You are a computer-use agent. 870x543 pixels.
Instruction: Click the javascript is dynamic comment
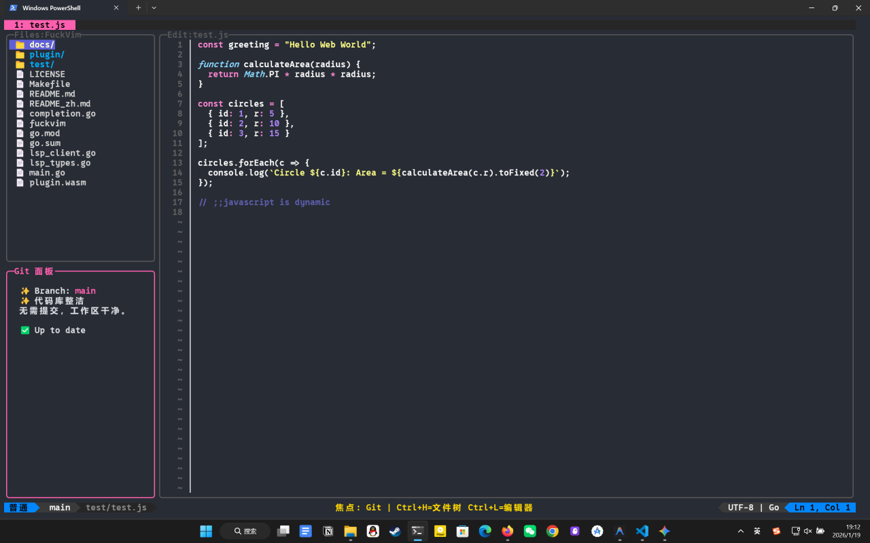272,202
